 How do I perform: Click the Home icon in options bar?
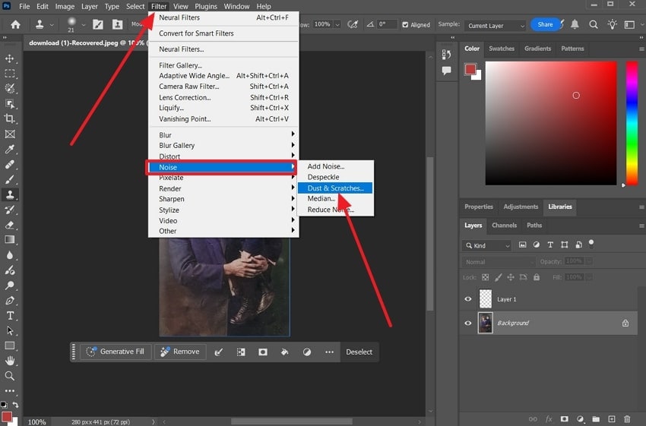coord(15,25)
